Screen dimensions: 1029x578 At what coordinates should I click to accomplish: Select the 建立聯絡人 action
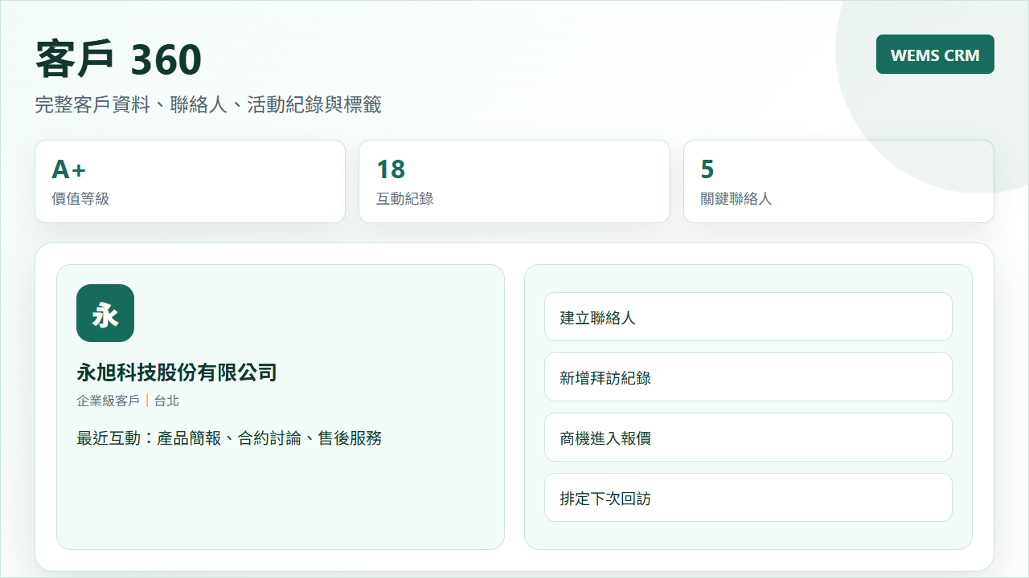coord(748,317)
